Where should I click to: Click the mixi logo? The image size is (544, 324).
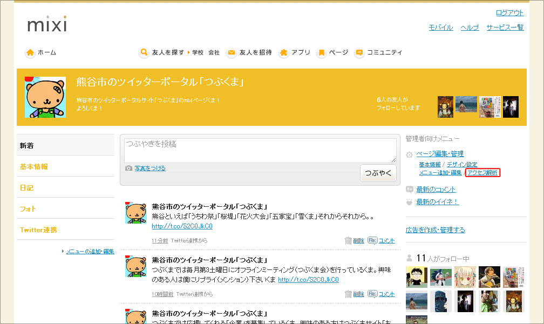point(47,24)
